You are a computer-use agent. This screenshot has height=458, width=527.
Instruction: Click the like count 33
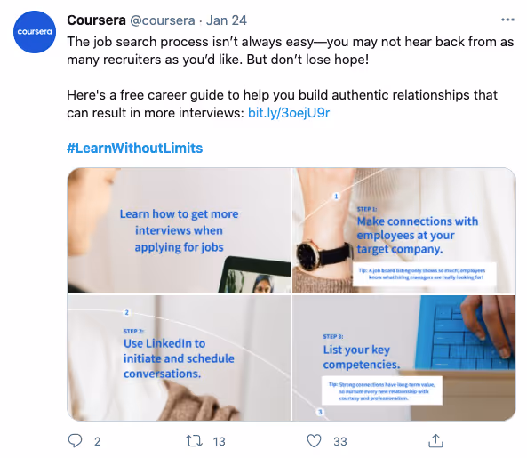(340, 441)
